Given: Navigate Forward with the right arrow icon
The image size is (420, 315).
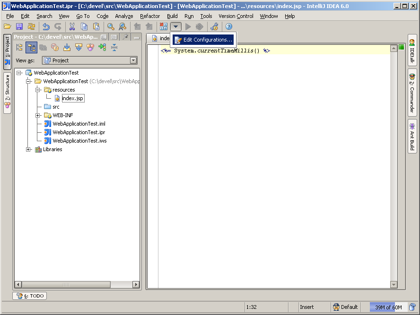Looking at the screenshot, I should point(149,26).
